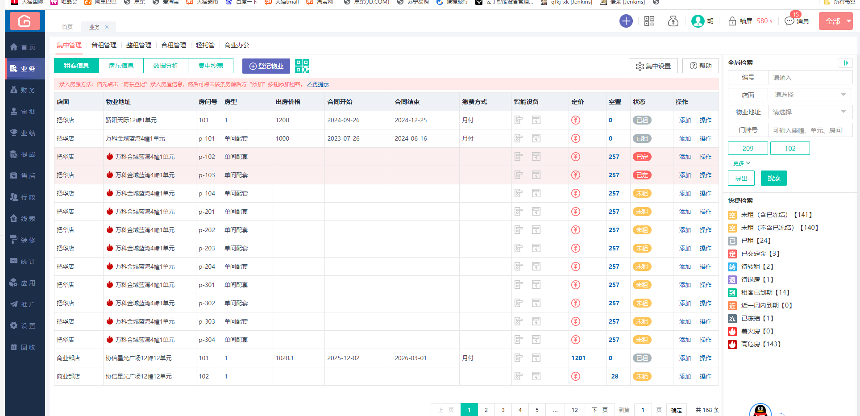Open 行政 in left sidebar
This screenshot has height=416, width=860.
click(25, 197)
